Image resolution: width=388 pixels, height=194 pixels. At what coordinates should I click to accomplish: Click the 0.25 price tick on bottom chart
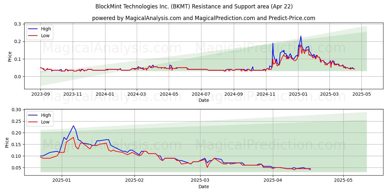point(16,121)
